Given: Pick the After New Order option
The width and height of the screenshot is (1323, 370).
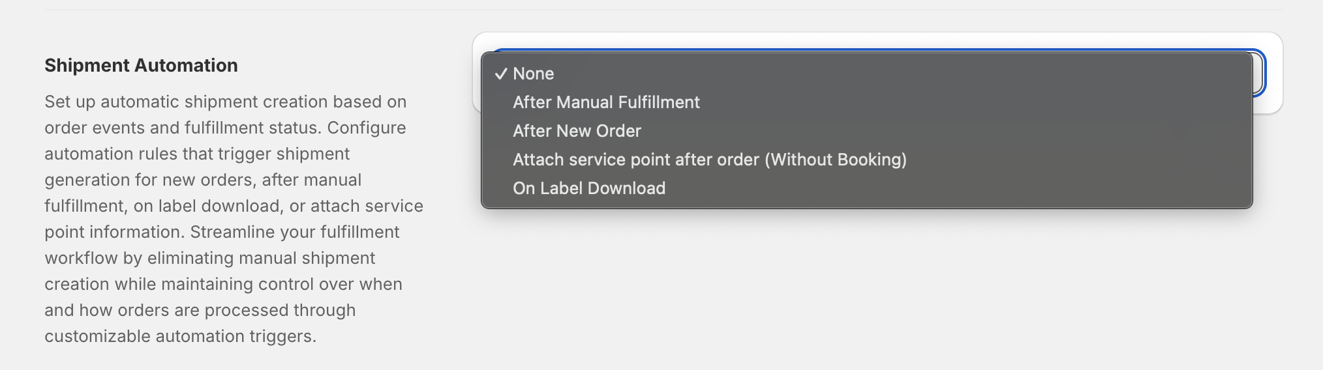Looking at the screenshot, I should point(577,131).
